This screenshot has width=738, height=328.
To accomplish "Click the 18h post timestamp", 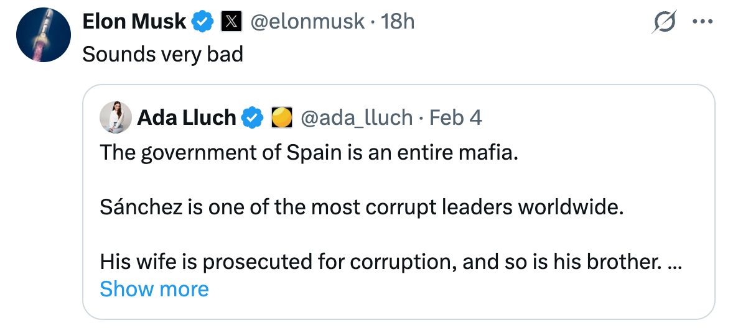I will pyautogui.click(x=398, y=22).
